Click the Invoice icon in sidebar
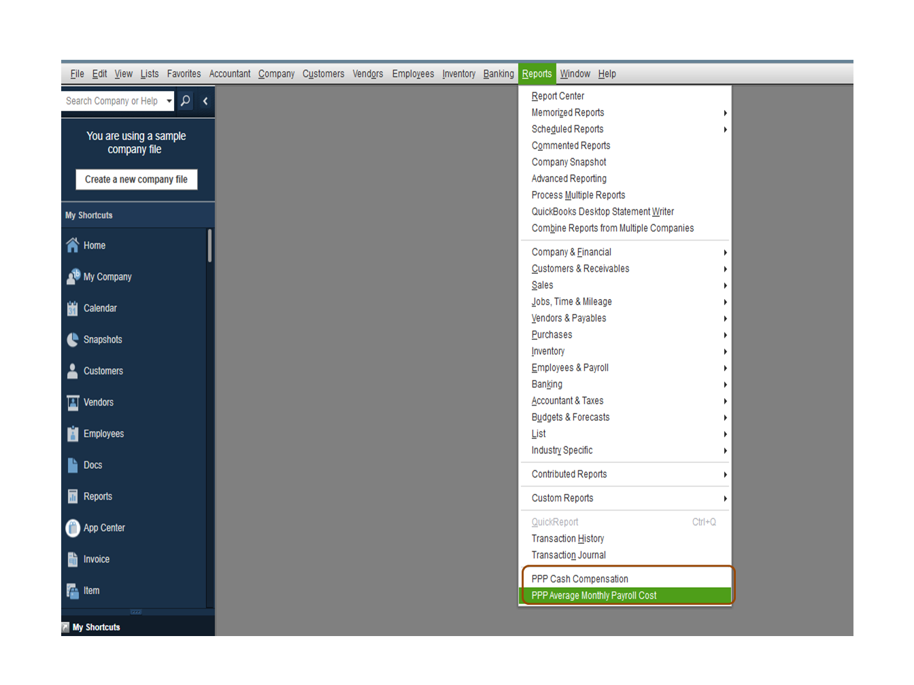914x685 pixels. (73, 559)
